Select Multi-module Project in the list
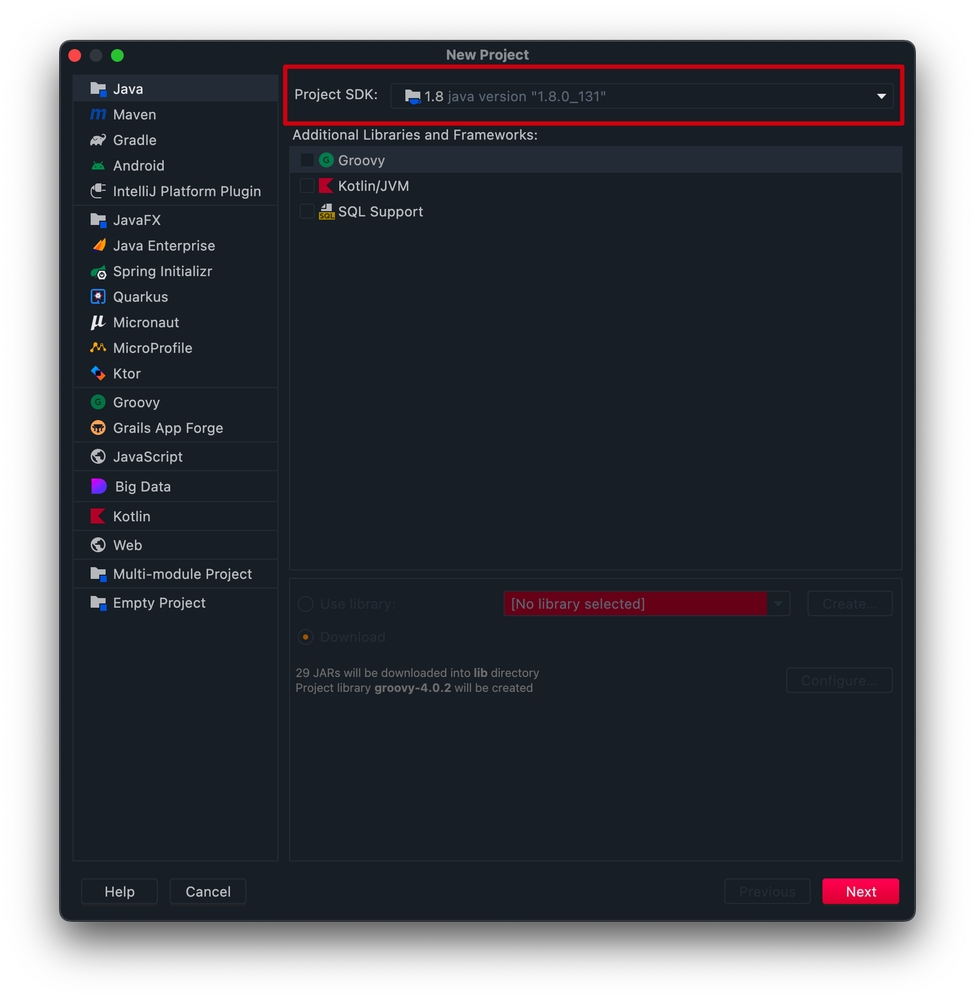The width and height of the screenshot is (975, 1000). pyautogui.click(x=182, y=574)
